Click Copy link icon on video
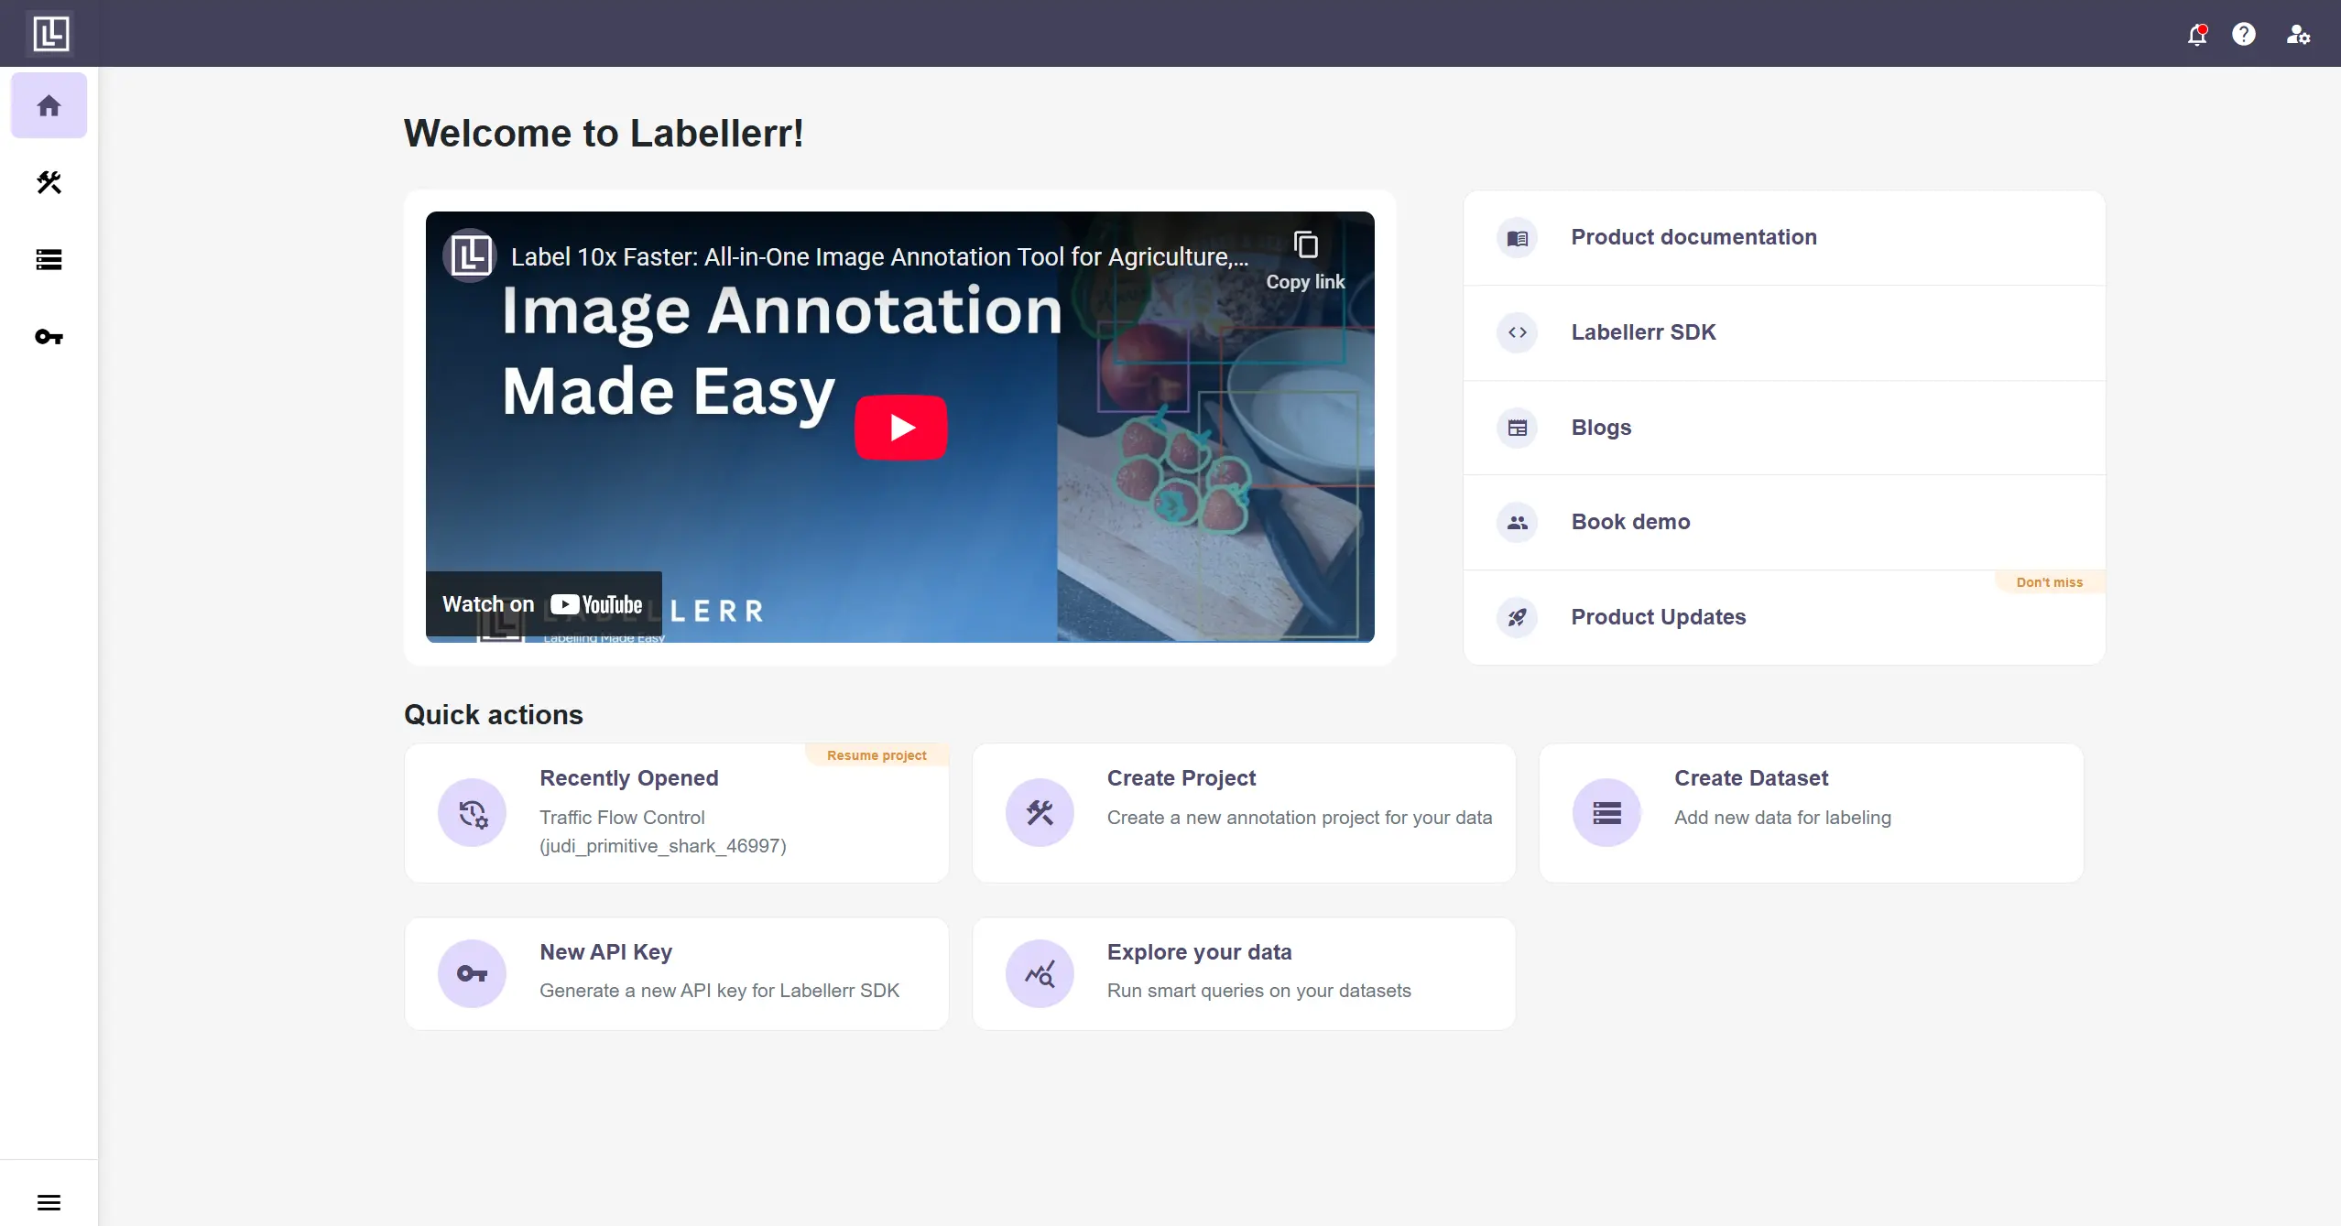2341x1226 pixels. pos(1305,261)
